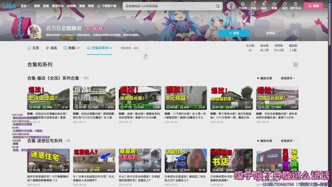Open the 又细又长的家 video thumbnail
The image size is (332, 187).
click(277, 98)
